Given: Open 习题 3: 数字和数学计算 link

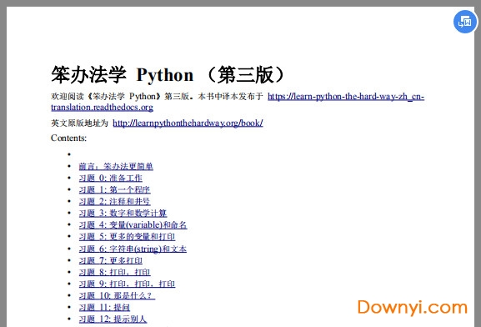Looking at the screenshot, I should point(123,213).
